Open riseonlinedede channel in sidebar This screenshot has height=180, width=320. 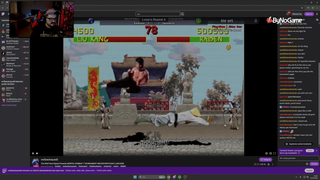tap(15, 59)
